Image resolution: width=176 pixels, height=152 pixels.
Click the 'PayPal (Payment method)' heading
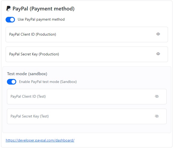pyautogui.click(x=43, y=9)
